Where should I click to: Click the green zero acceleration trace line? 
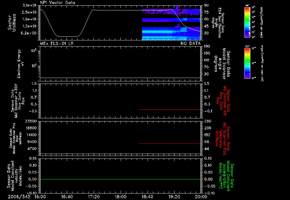click(x=120, y=179)
